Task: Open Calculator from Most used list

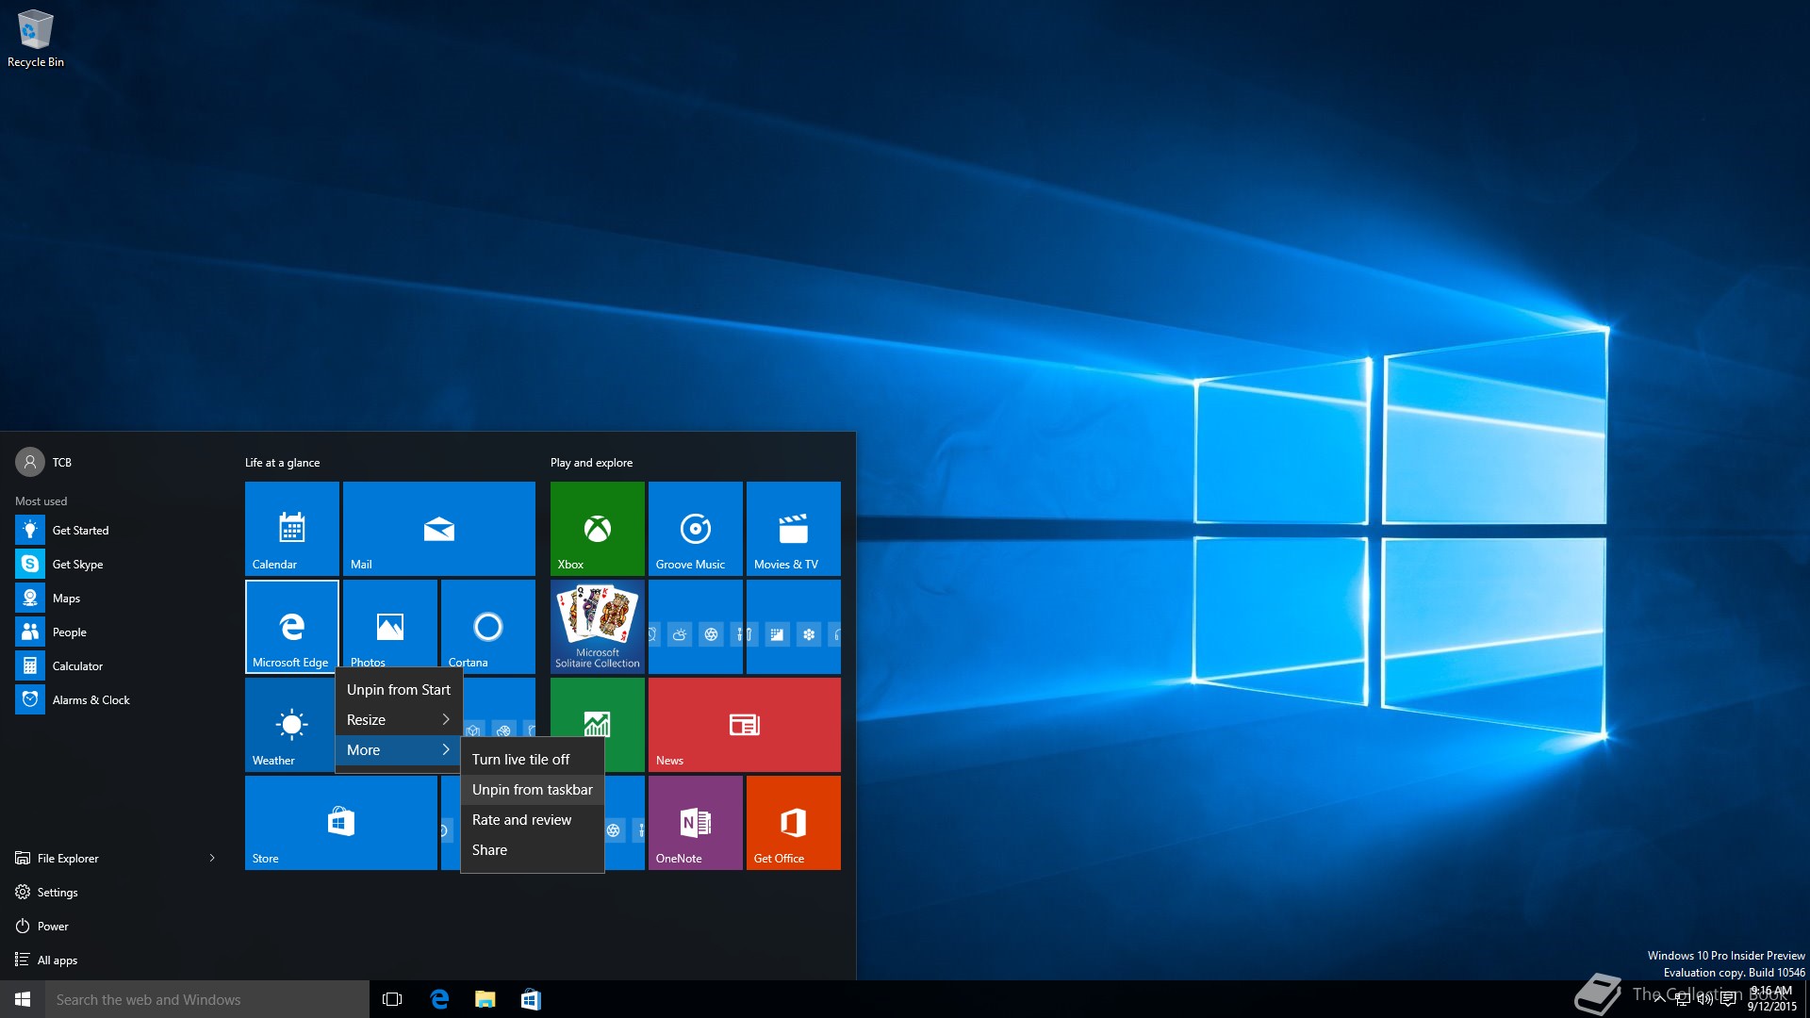Action: pyautogui.click(x=117, y=666)
